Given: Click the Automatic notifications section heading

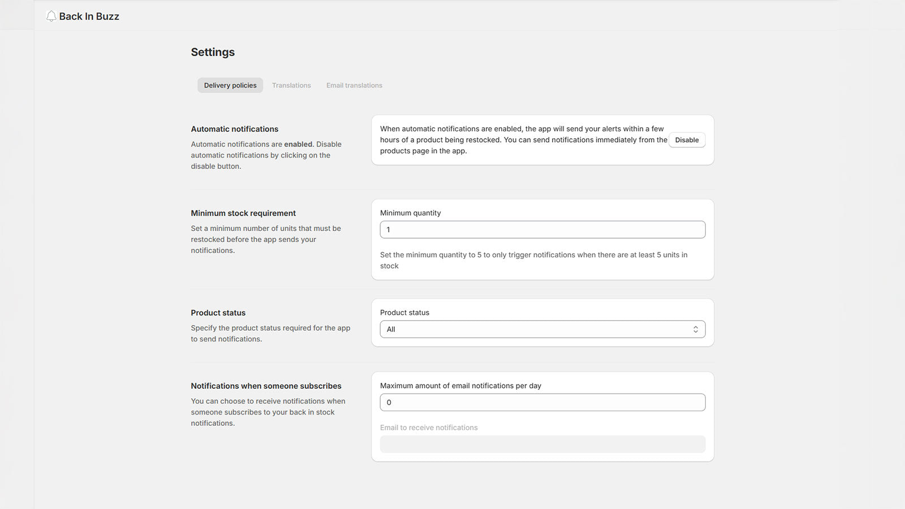Looking at the screenshot, I should (x=234, y=129).
